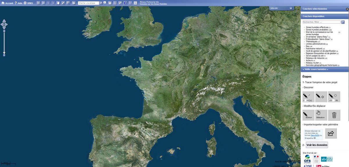Open the GeoJSON format link

tap(315, 135)
